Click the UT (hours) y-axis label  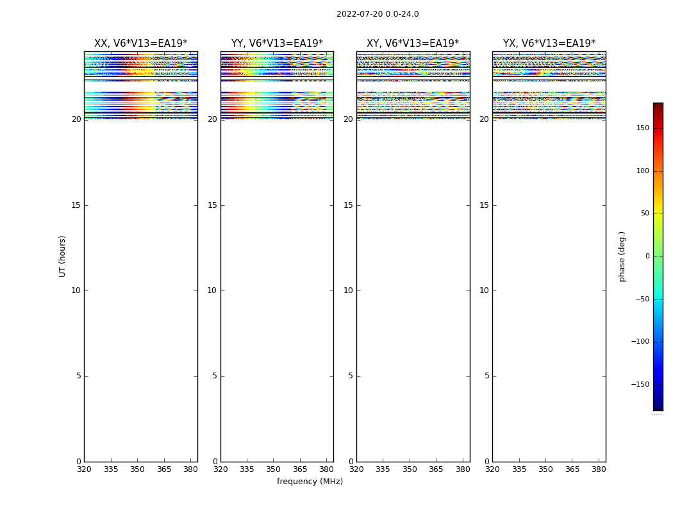pos(62,256)
